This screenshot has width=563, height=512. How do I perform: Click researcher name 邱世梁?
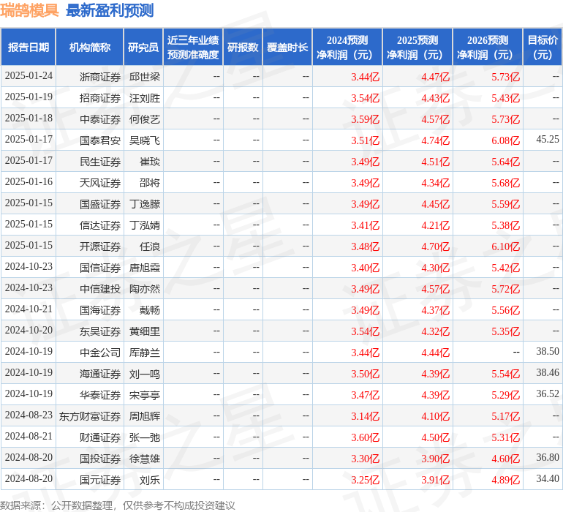pos(145,77)
